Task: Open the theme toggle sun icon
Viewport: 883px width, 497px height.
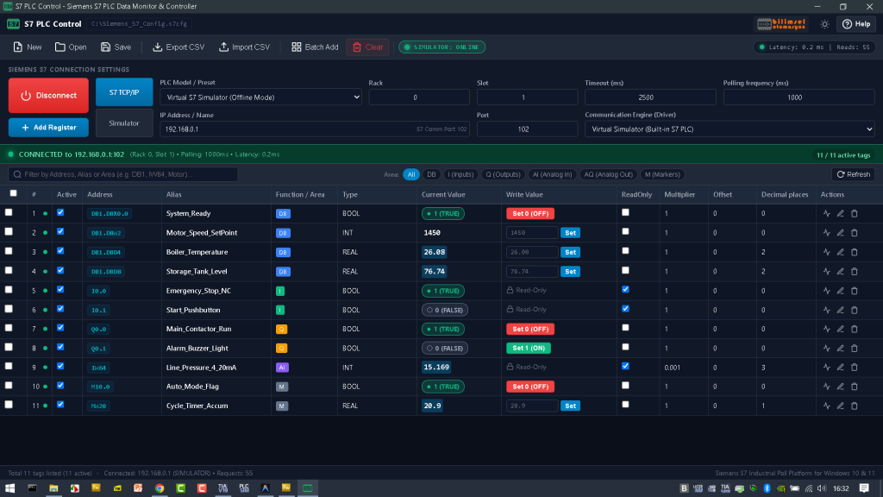Action: (x=824, y=24)
